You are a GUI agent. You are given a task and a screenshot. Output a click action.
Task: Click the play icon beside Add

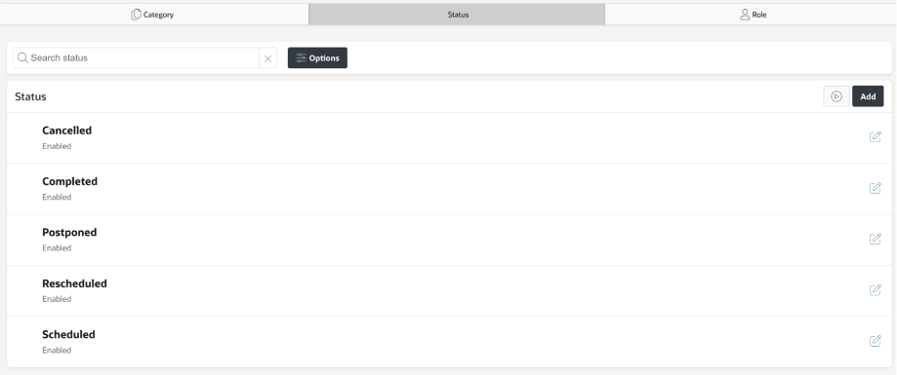tap(836, 96)
